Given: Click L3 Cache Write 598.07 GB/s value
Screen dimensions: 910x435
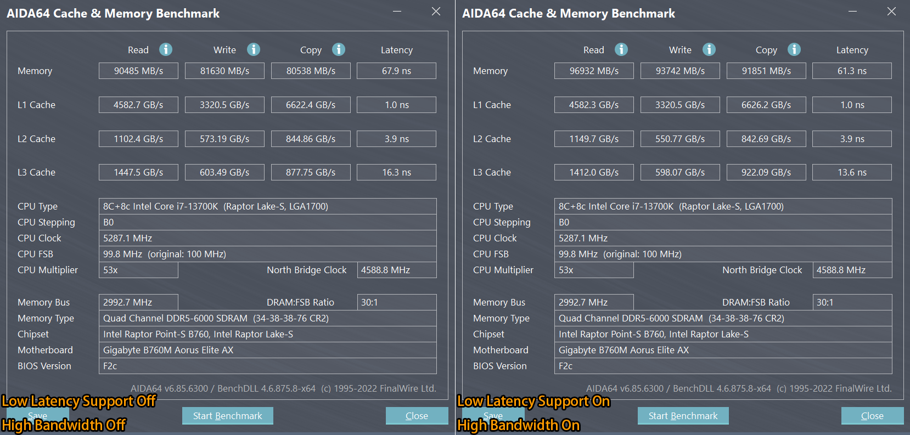Looking at the screenshot, I should coord(680,172).
